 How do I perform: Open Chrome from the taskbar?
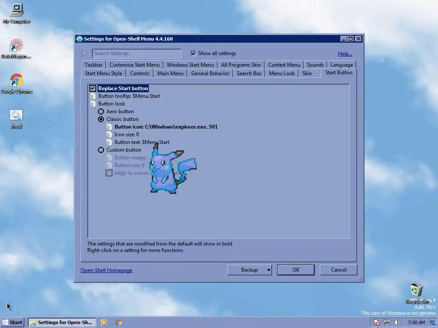[118, 322]
